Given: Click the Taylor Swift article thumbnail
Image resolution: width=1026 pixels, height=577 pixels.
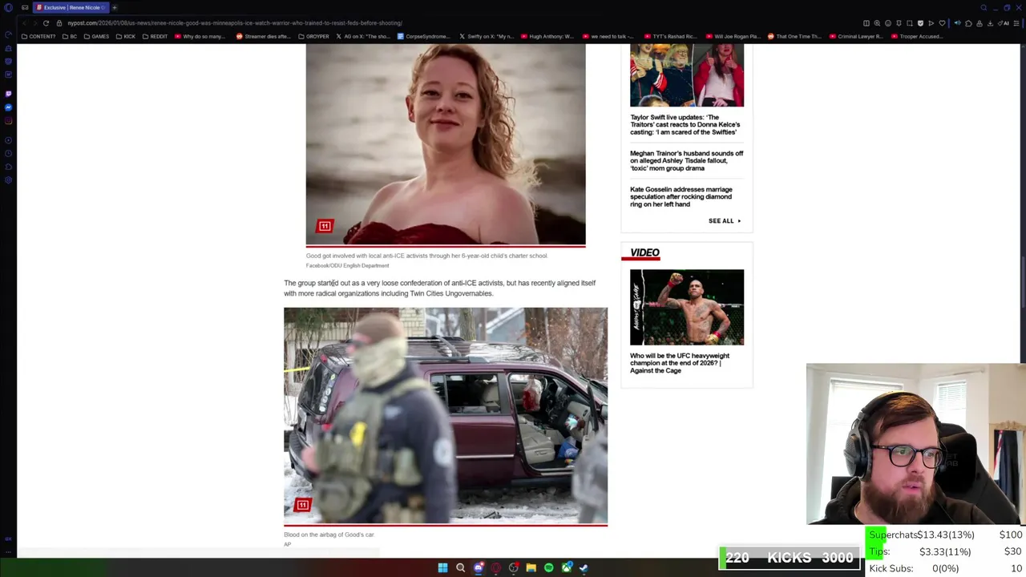Looking at the screenshot, I should pos(687,75).
